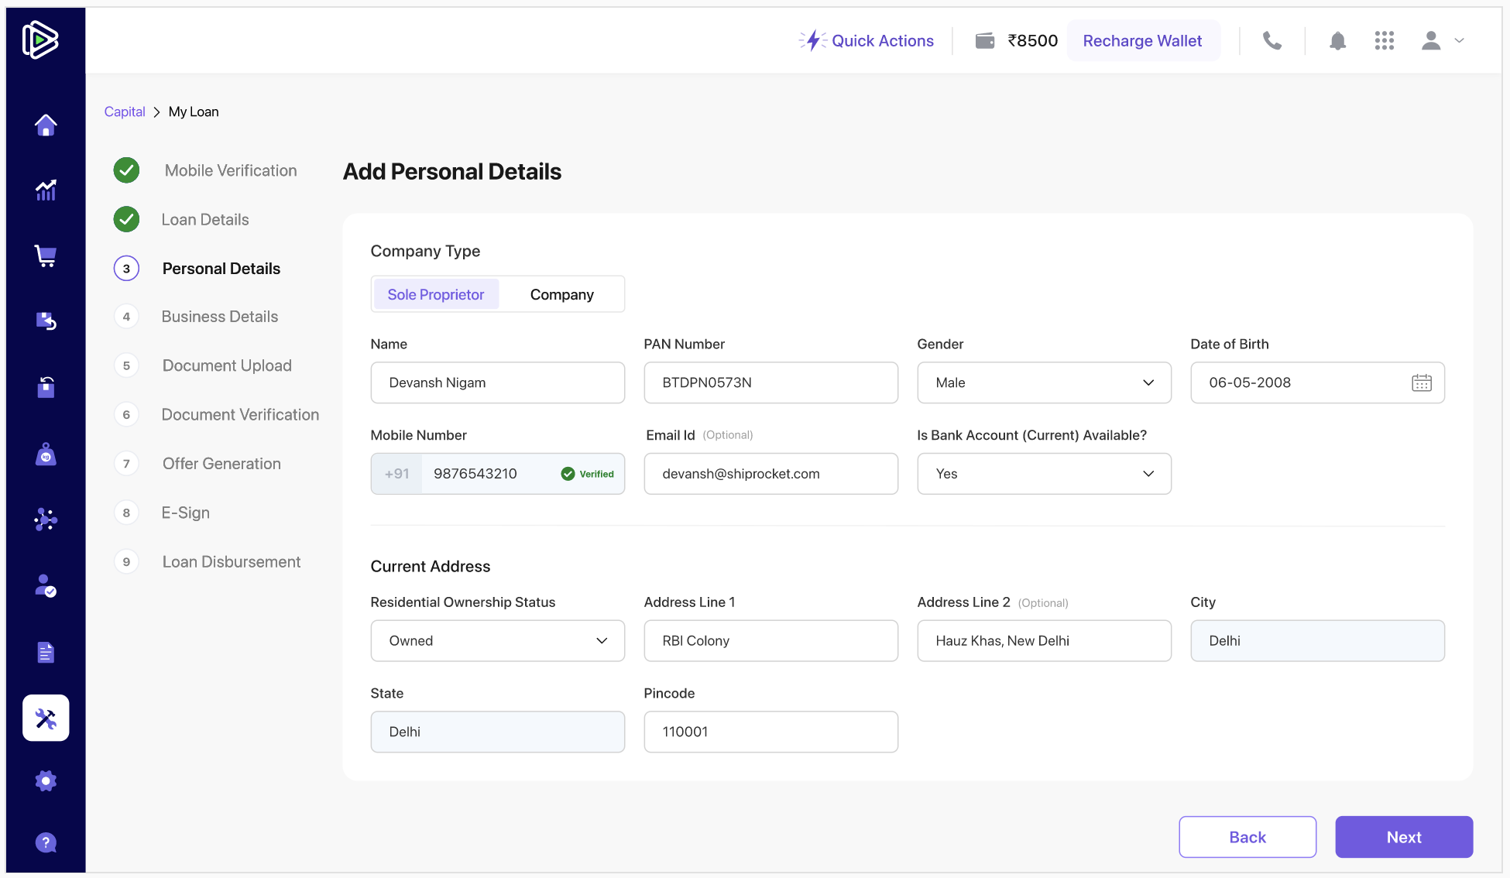
Task: Open the Document Upload step
Action: point(226,365)
